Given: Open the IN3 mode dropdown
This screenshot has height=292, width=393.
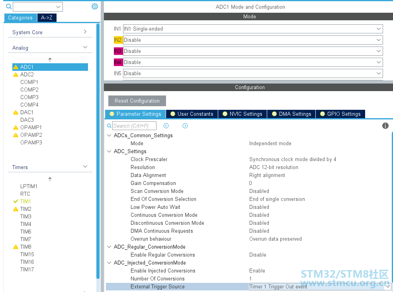Looking at the screenshot, I should pyautogui.click(x=253, y=51).
